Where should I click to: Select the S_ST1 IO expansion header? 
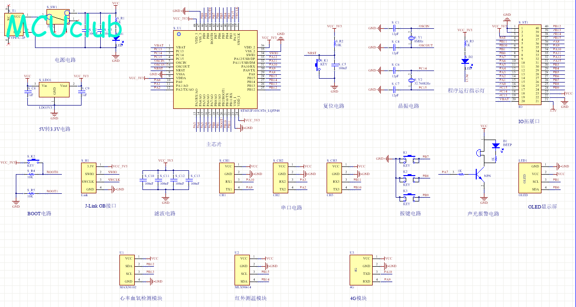(x=530, y=65)
